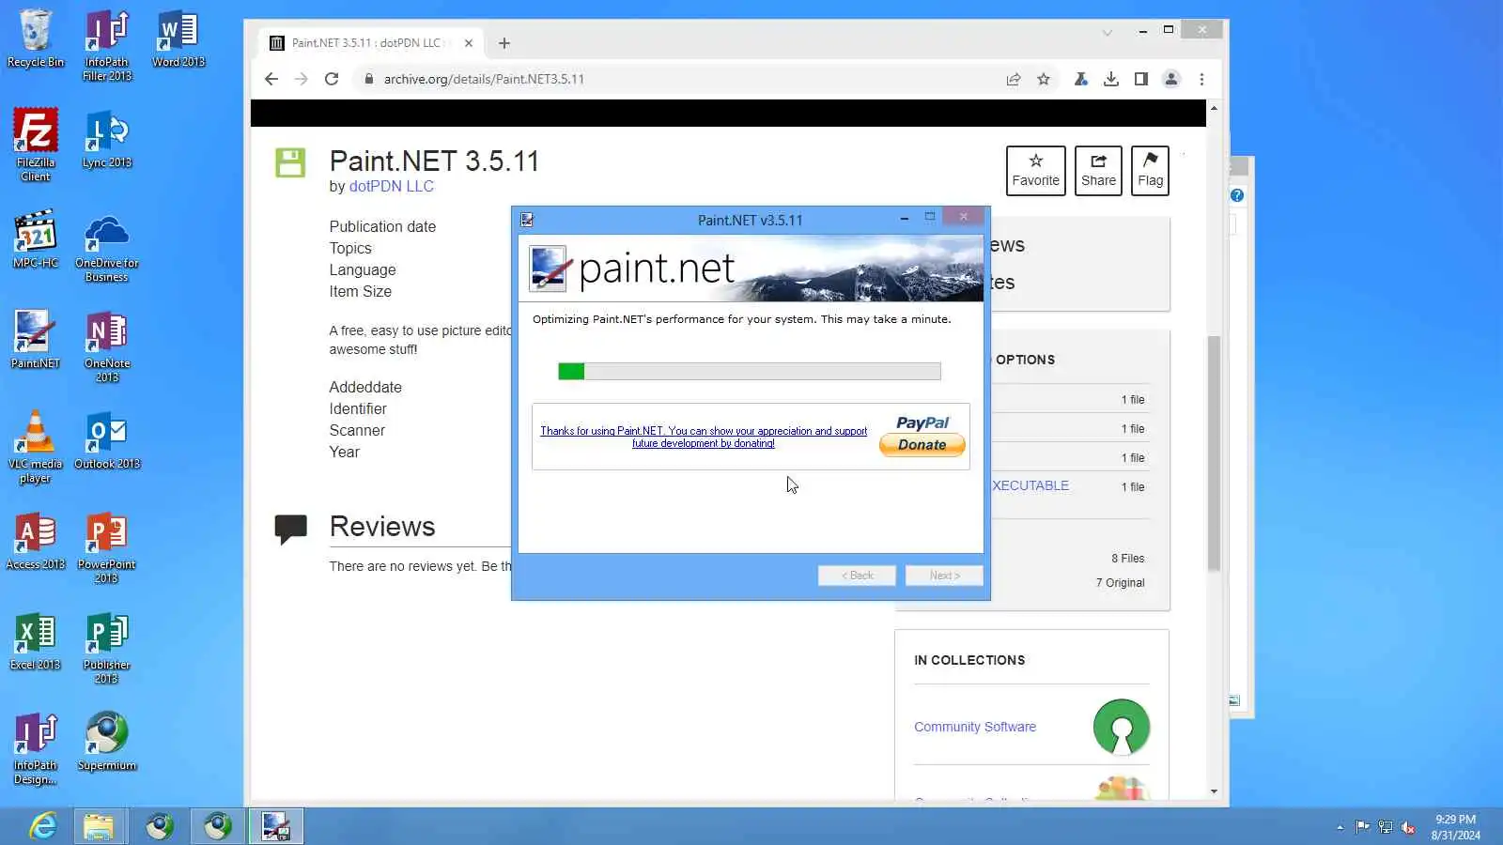Open the browser downloads icon
The height and width of the screenshot is (845, 1503).
click(x=1111, y=79)
